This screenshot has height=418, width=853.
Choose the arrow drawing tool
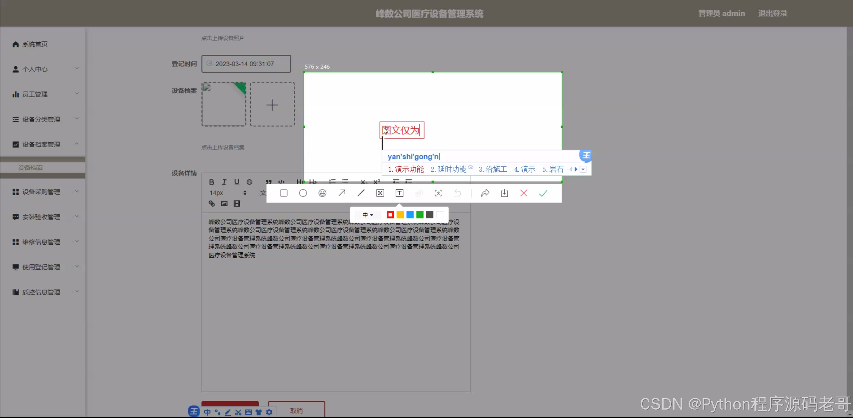tap(342, 193)
